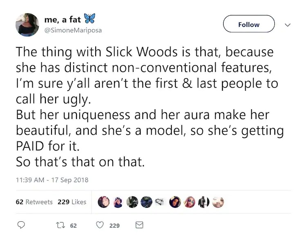The height and width of the screenshot is (238, 303).
Task: Open the @SimoneMariposa handle link
Action: point(73,30)
